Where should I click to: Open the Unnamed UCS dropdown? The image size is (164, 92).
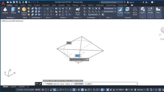[94, 15]
